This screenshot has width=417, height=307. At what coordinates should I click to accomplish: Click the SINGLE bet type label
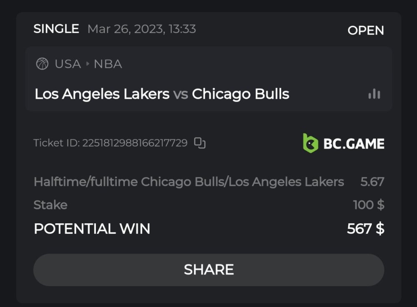56,29
